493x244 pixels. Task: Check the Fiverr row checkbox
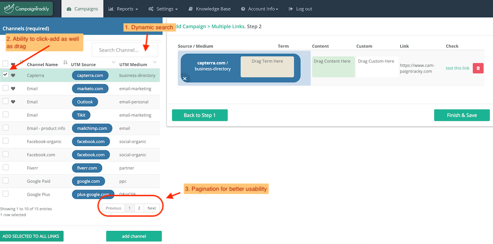click(x=5, y=167)
